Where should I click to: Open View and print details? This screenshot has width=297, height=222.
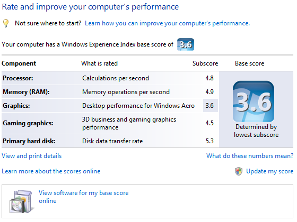32,156
